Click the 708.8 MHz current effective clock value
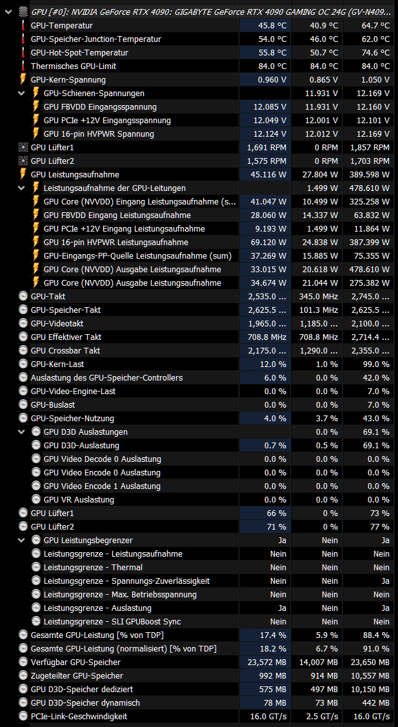The image size is (398, 727). click(x=266, y=337)
